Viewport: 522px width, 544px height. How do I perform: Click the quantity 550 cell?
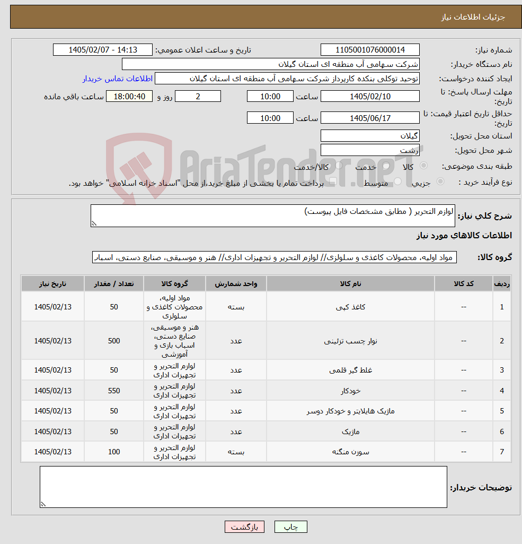click(114, 391)
